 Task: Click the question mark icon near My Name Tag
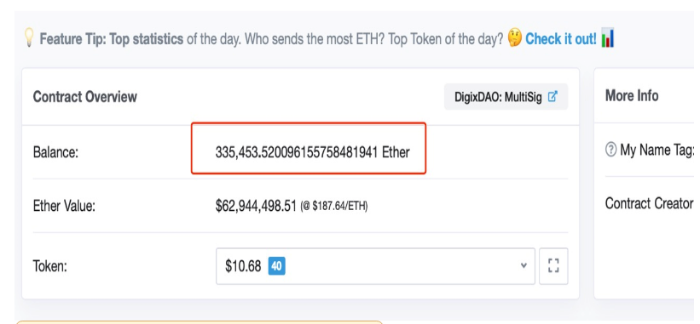(x=610, y=151)
